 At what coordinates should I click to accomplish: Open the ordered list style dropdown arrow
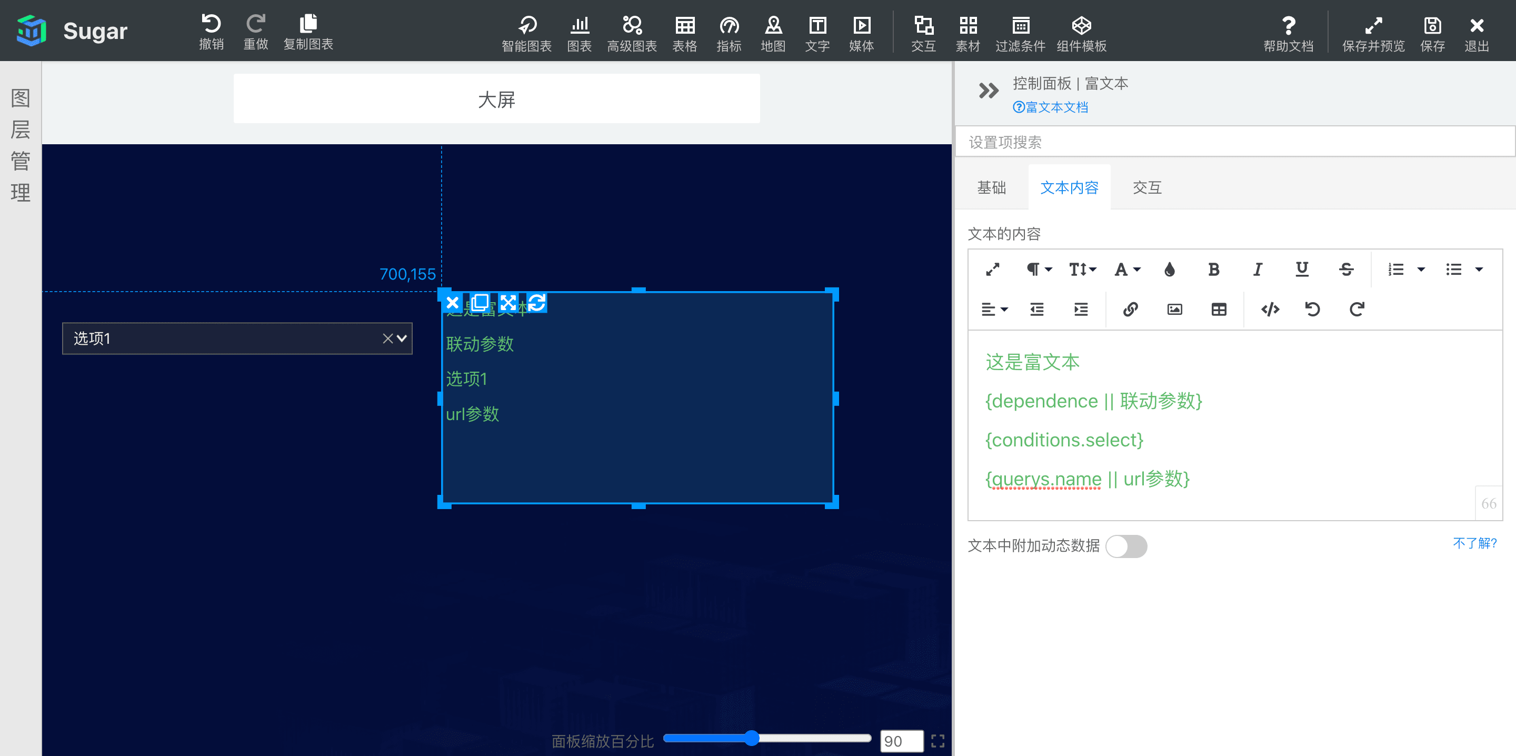(1421, 269)
